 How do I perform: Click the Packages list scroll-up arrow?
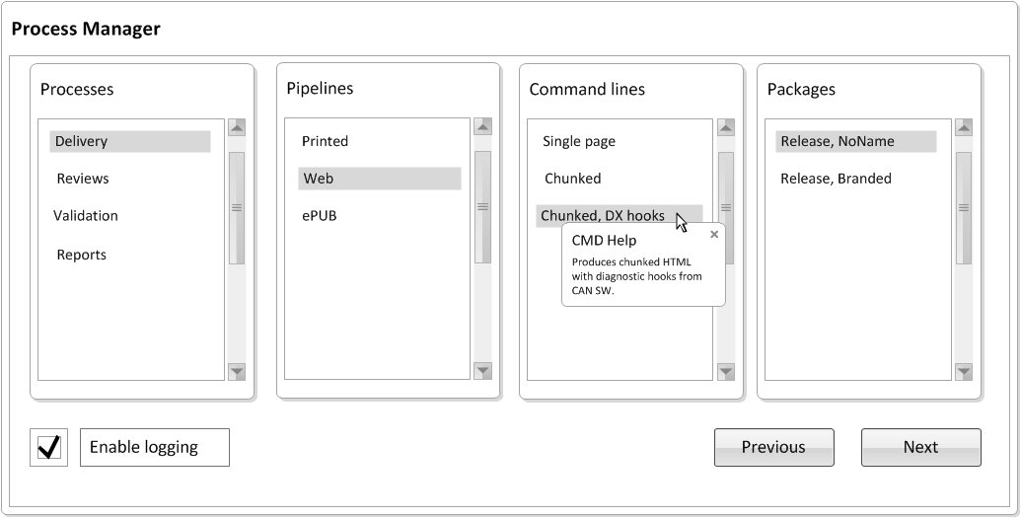[x=964, y=127]
